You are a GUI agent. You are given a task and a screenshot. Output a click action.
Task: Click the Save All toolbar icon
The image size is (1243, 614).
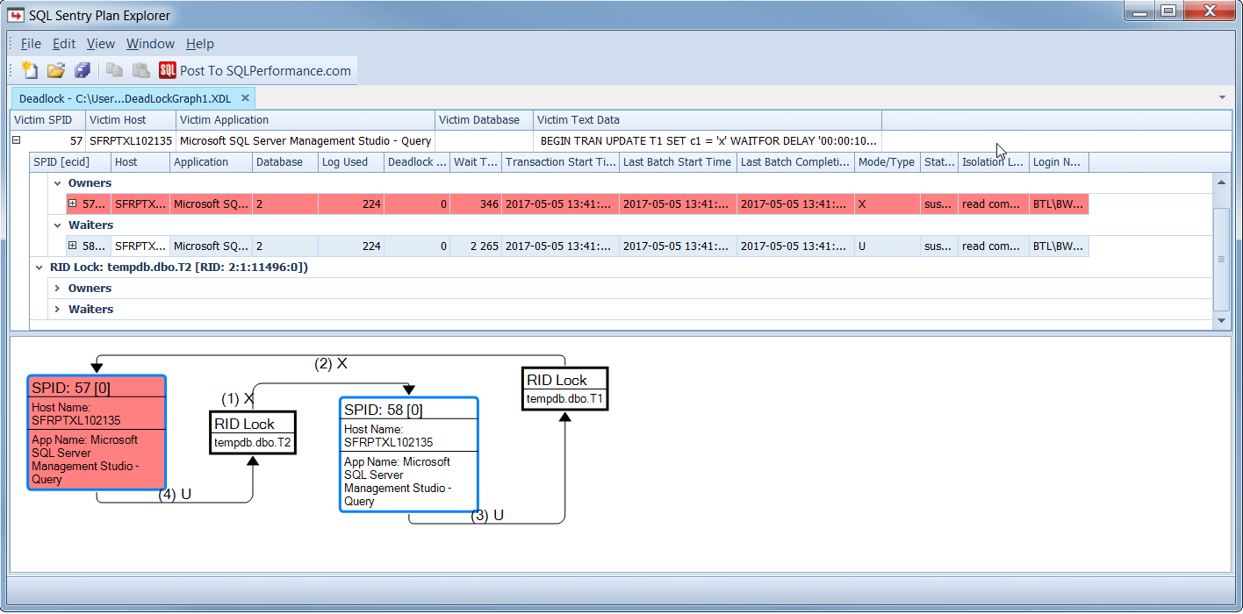[83, 70]
